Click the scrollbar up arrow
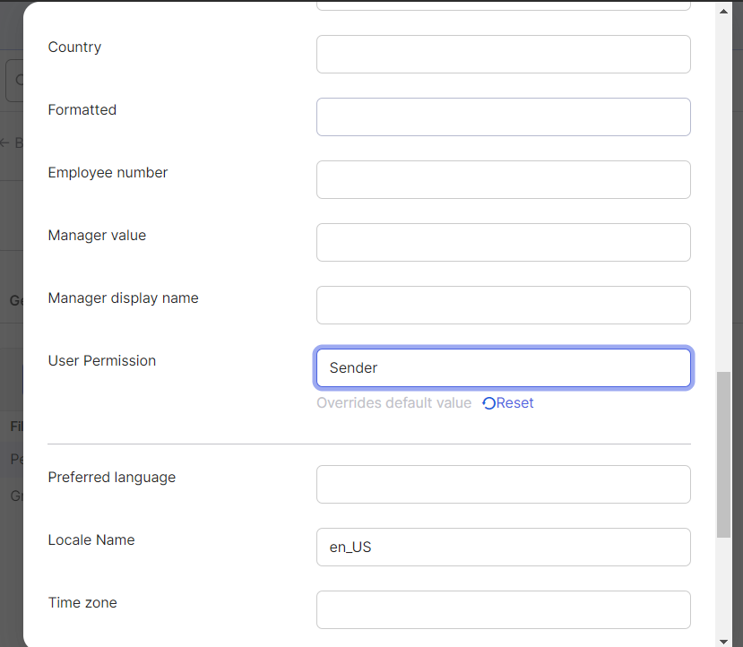This screenshot has width=743, height=647. coord(723,12)
